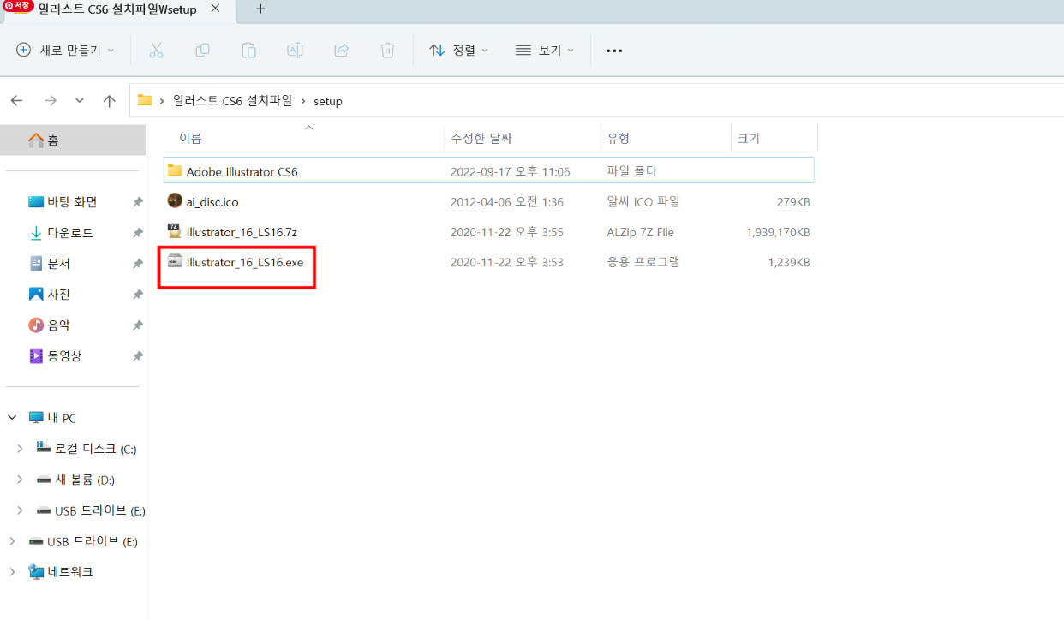Click the ai_disc.ico disc icon
The image size is (1064, 620).
pyautogui.click(x=175, y=201)
